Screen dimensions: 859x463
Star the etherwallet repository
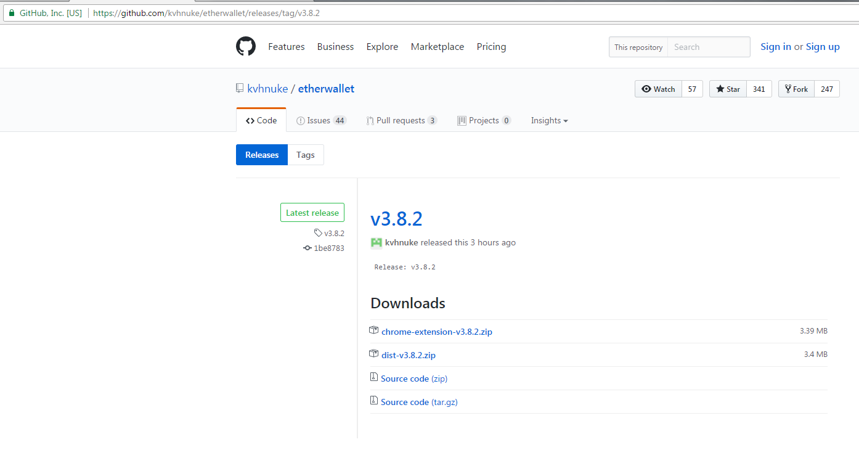[728, 89]
